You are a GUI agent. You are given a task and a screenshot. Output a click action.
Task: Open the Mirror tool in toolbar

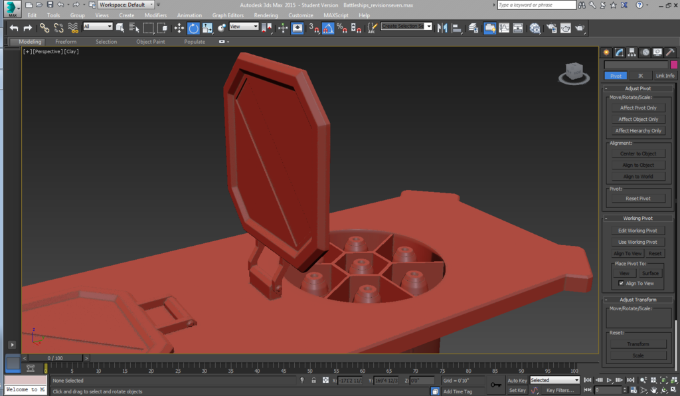pos(442,28)
